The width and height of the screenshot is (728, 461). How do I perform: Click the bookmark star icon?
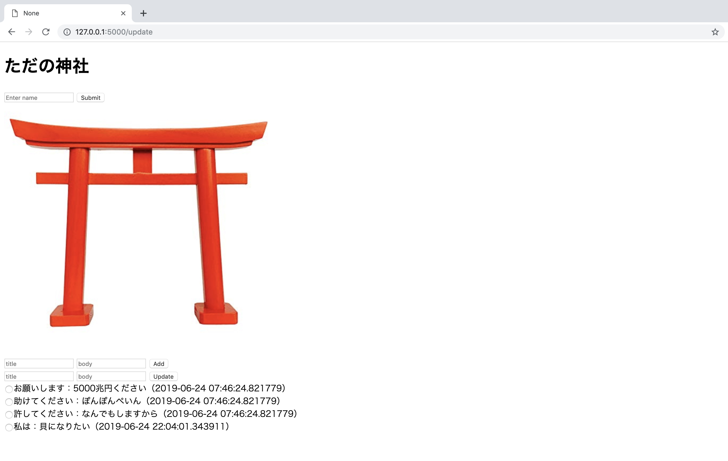[715, 32]
